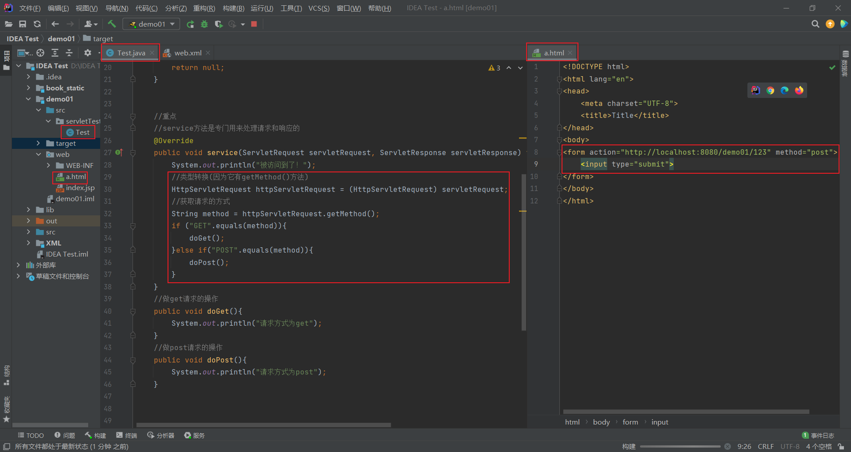
Task: Click the Test.java vertical scrollbar thumb
Action: (523, 253)
